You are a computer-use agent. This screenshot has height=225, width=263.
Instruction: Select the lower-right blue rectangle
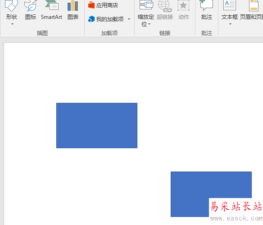coord(211,194)
